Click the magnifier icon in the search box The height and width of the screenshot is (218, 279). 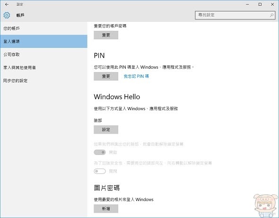coord(271,15)
